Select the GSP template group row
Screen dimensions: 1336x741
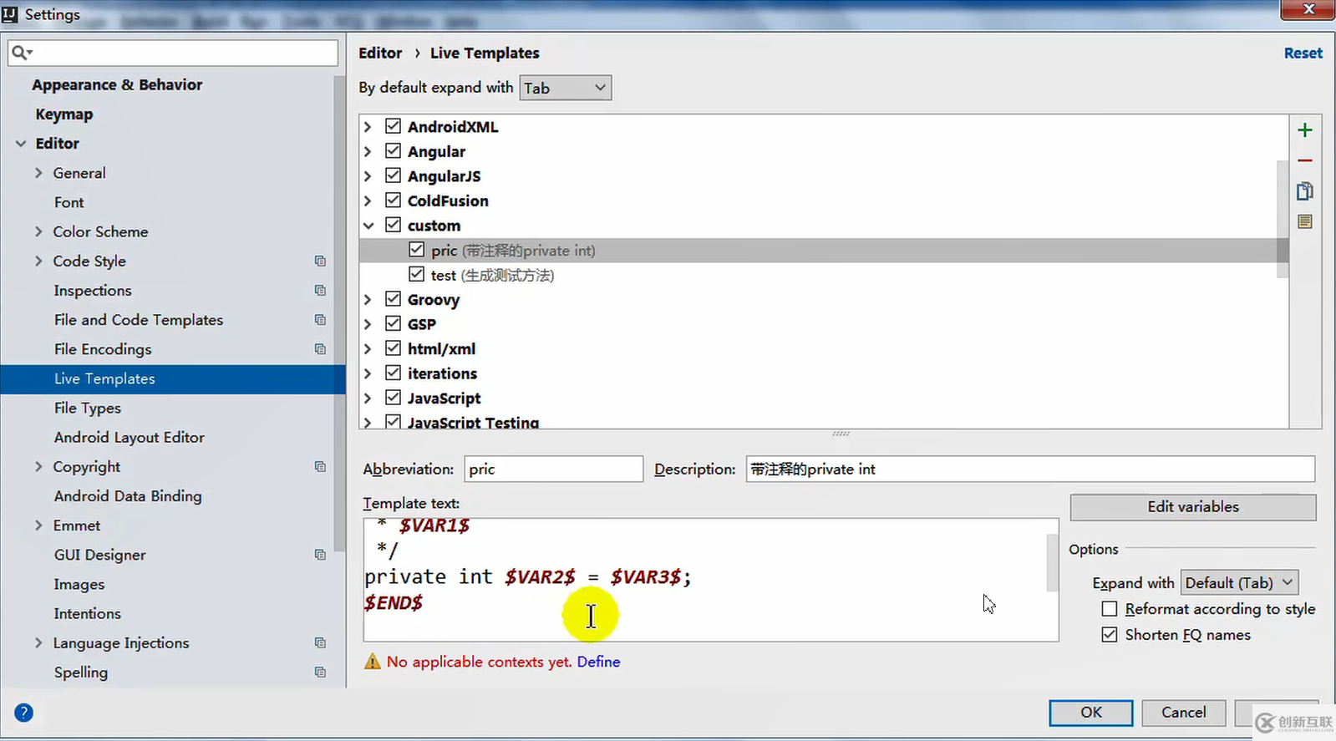tap(823, 324)
